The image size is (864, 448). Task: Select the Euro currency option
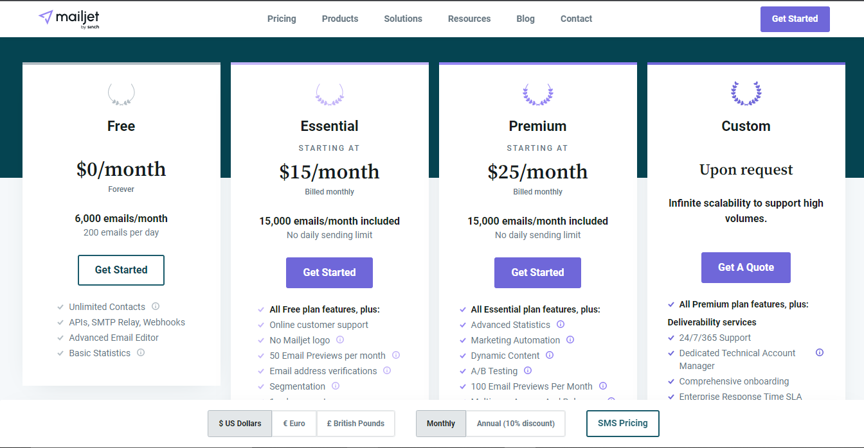tap(294, 424)
